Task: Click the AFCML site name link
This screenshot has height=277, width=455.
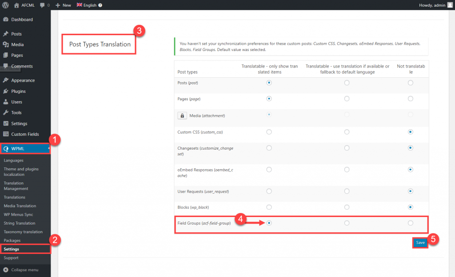Action: point(28,5)
